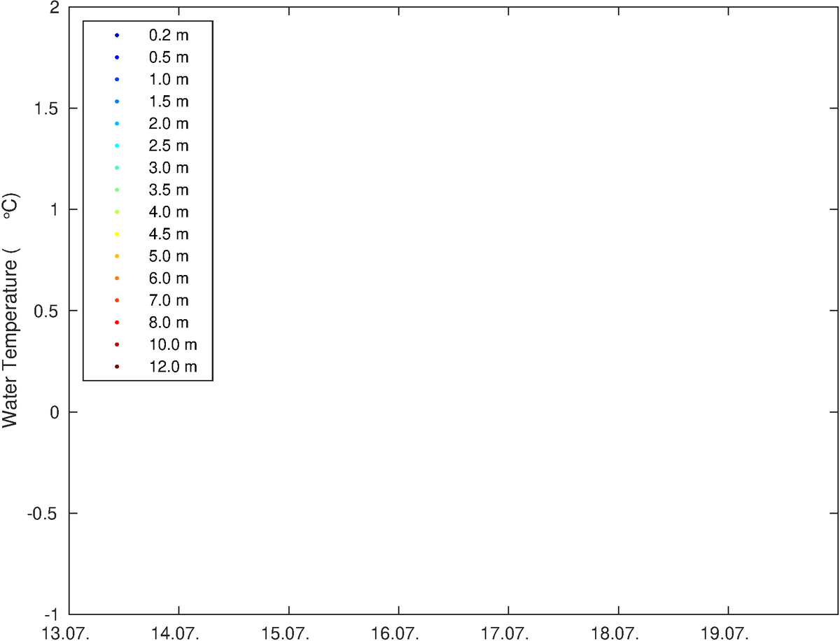The image size is (840, 641).
Task: Click the y-axis tick label 2
Action: pos(55,8)
